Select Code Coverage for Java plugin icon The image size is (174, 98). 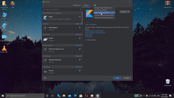point(45,50)
